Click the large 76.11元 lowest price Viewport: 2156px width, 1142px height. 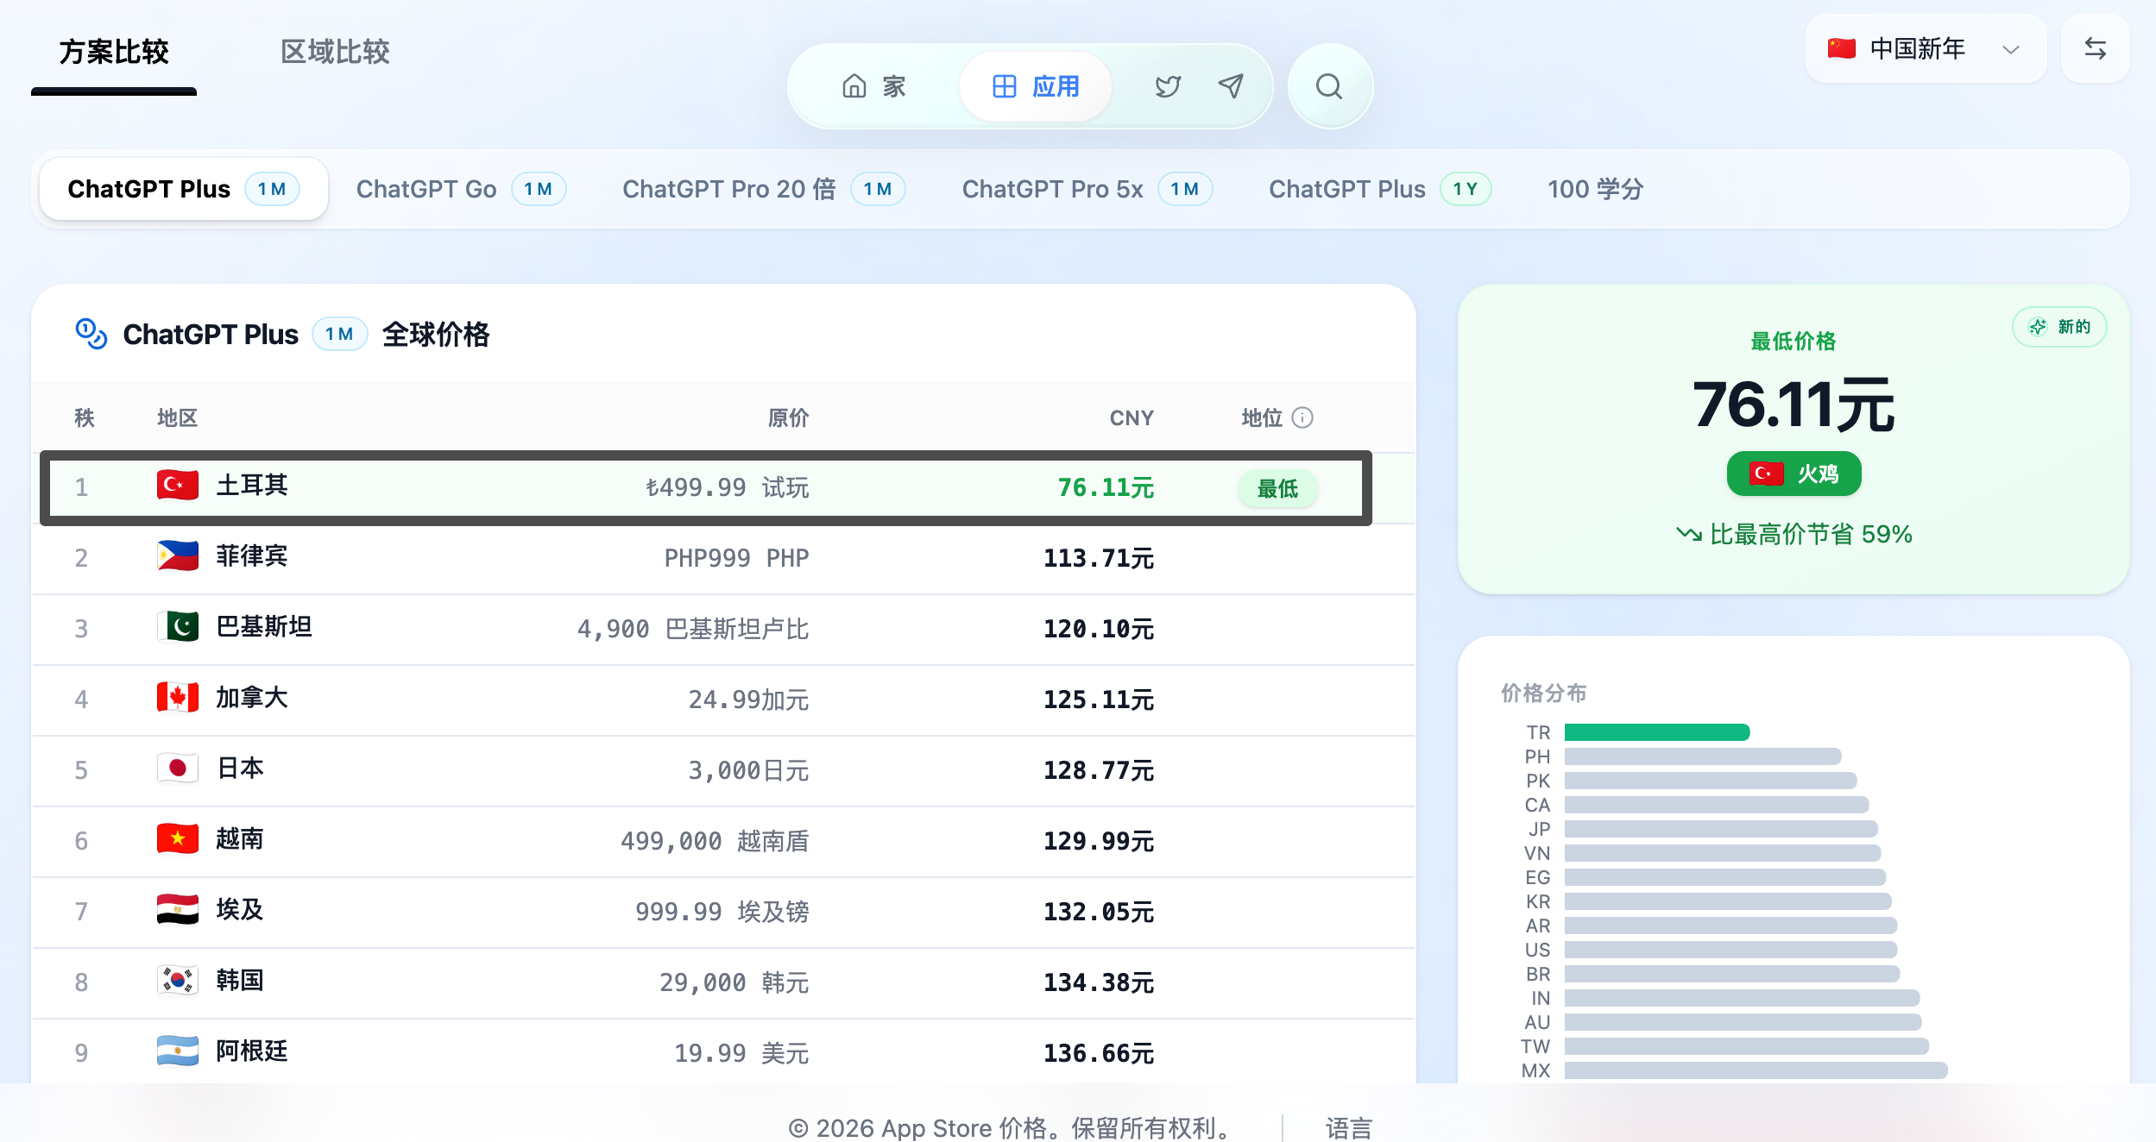[1794, 404]
